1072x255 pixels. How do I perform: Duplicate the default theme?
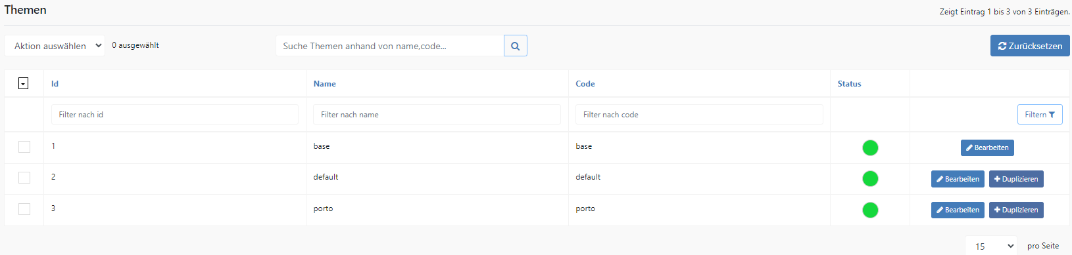1016,179
